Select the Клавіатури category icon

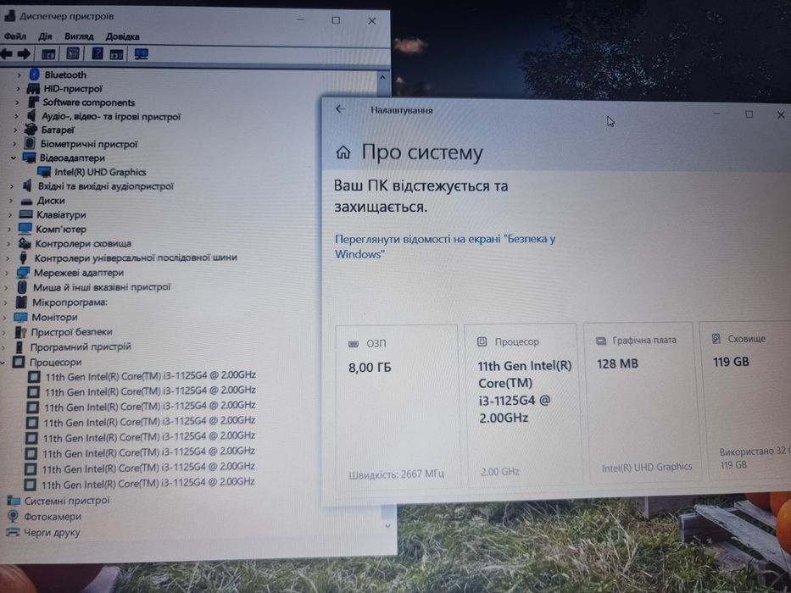(25, 215)
